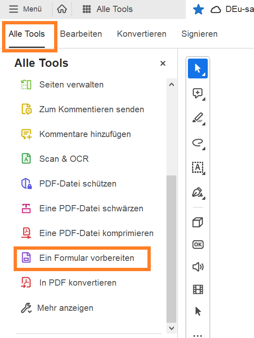Choose the lasso selection tool
254x338 pixels.
[x=197, y=143]
